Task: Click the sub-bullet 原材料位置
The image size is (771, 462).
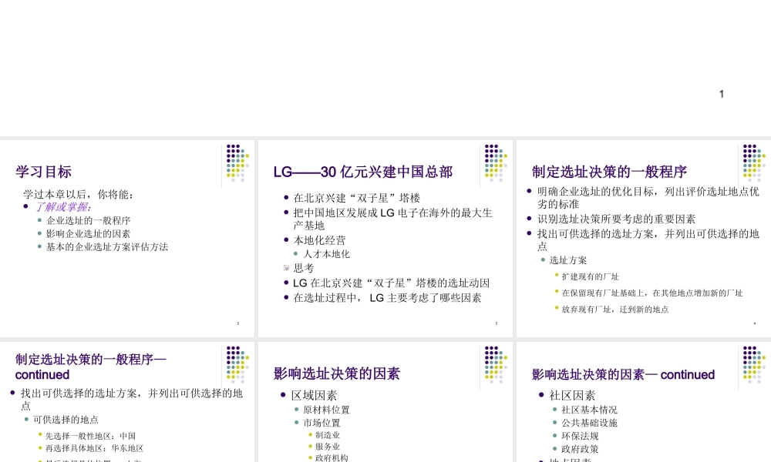Action: pyautogui.click(x=326, y=410)
